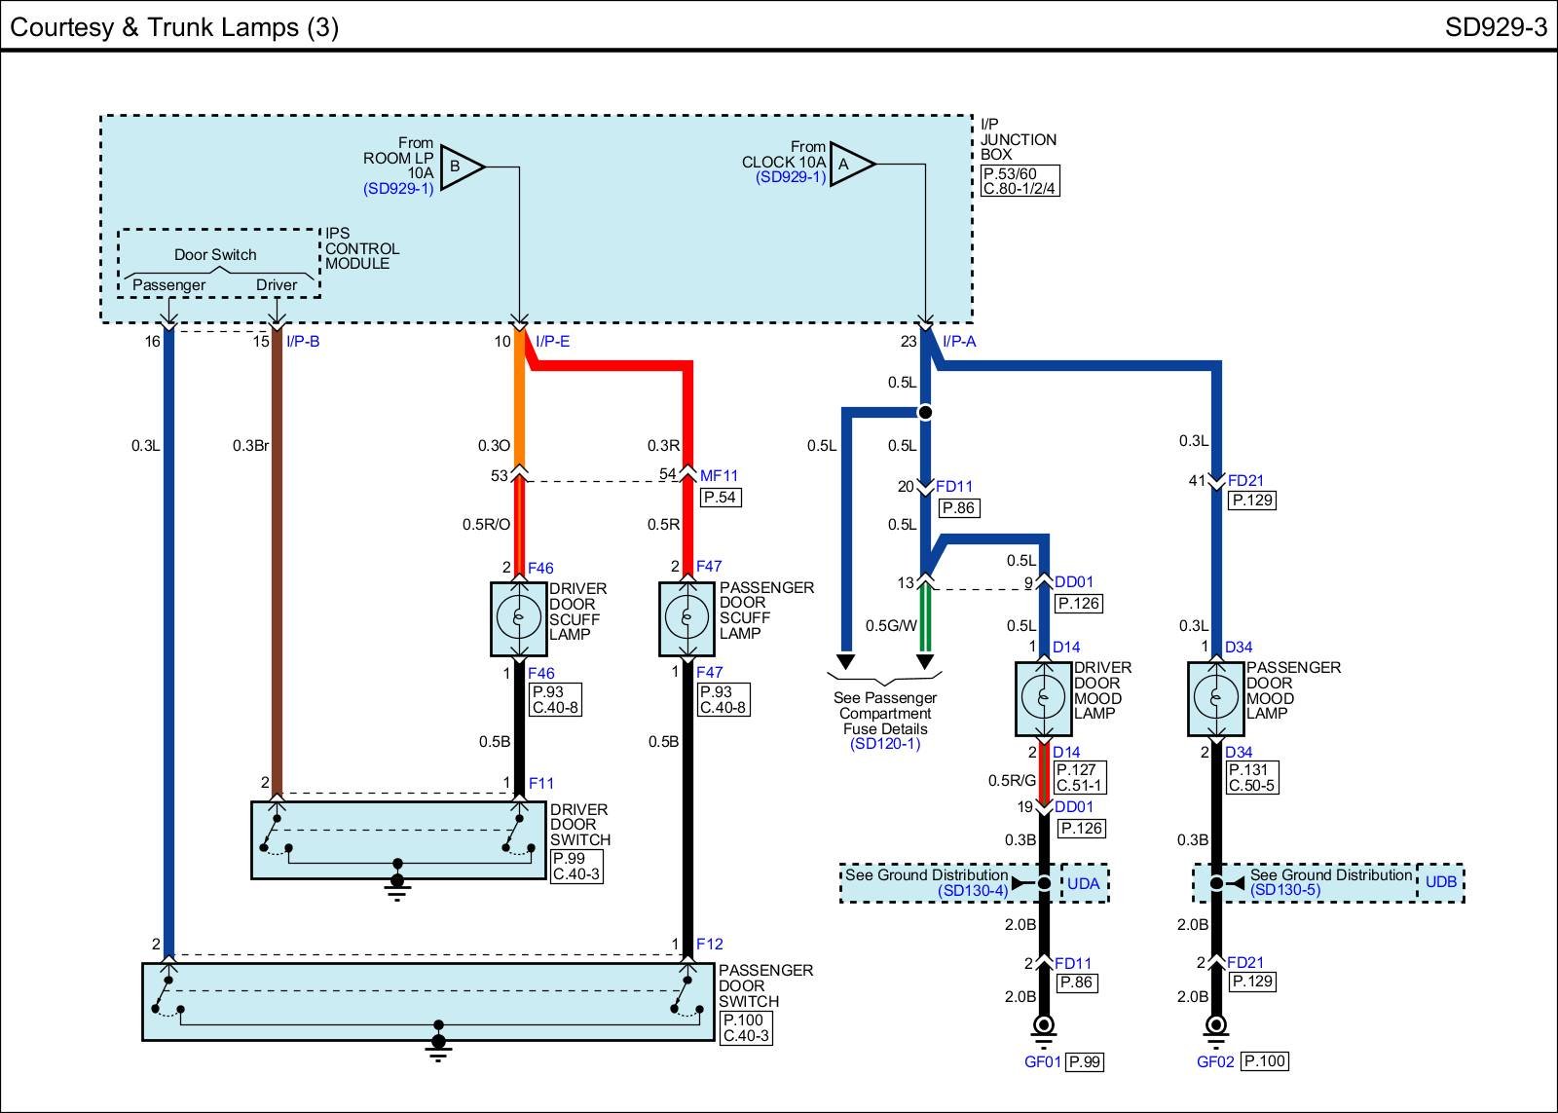Click the GF01 ground point symbol
This screenshot has width=1558, height=1113.
(x=1044, y=1026)
